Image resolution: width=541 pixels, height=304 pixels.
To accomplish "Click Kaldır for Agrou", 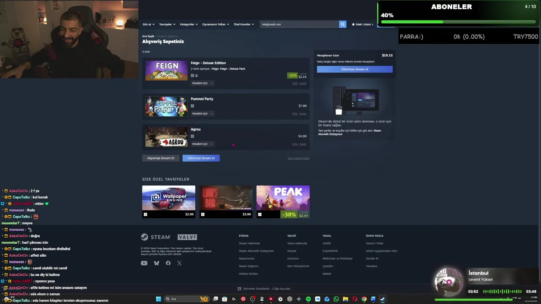I will click(303, 144).
